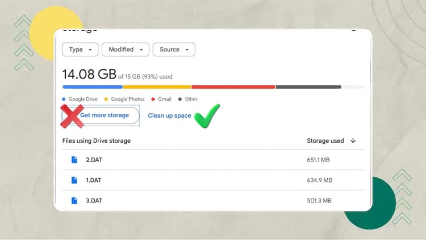Select the 1.DAT file name
426x240 pixels.
pos(93,180)
